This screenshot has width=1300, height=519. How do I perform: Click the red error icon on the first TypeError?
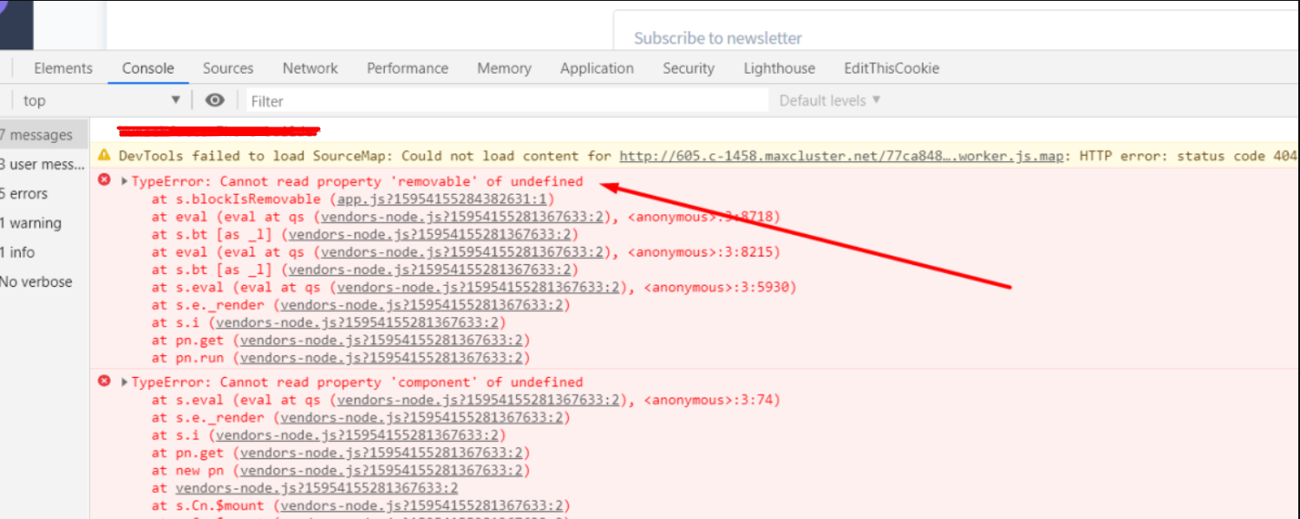(x=105, y=181)
